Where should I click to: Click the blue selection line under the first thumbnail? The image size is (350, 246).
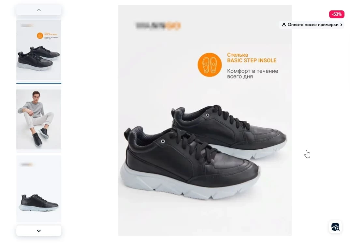tap(38, 83)
